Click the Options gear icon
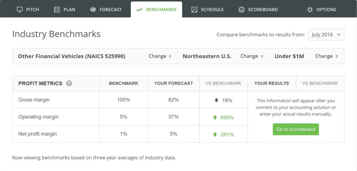This screenshot has height=171, width=357. click(310, 9)
